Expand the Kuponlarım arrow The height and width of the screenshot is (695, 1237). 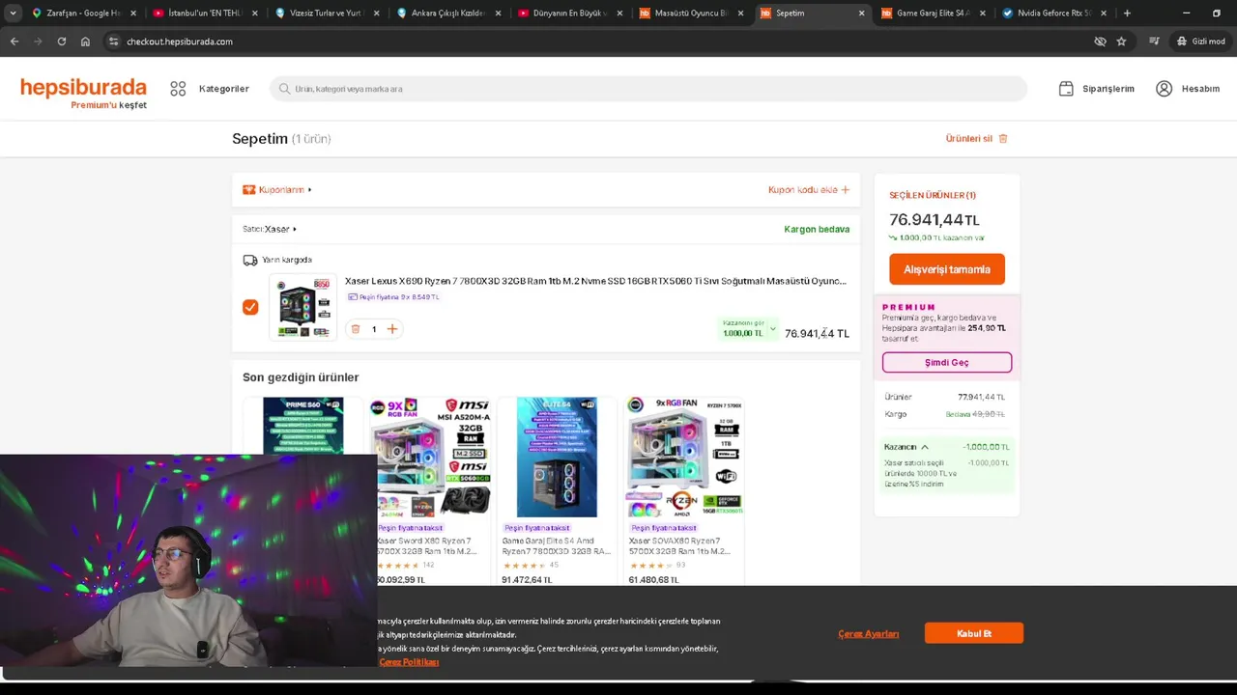pyautogui.click(x=309, y=190)
